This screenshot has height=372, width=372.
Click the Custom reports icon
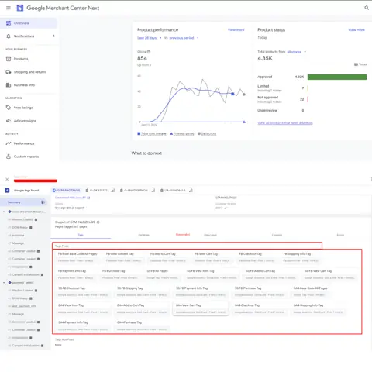tap(9, 157)
